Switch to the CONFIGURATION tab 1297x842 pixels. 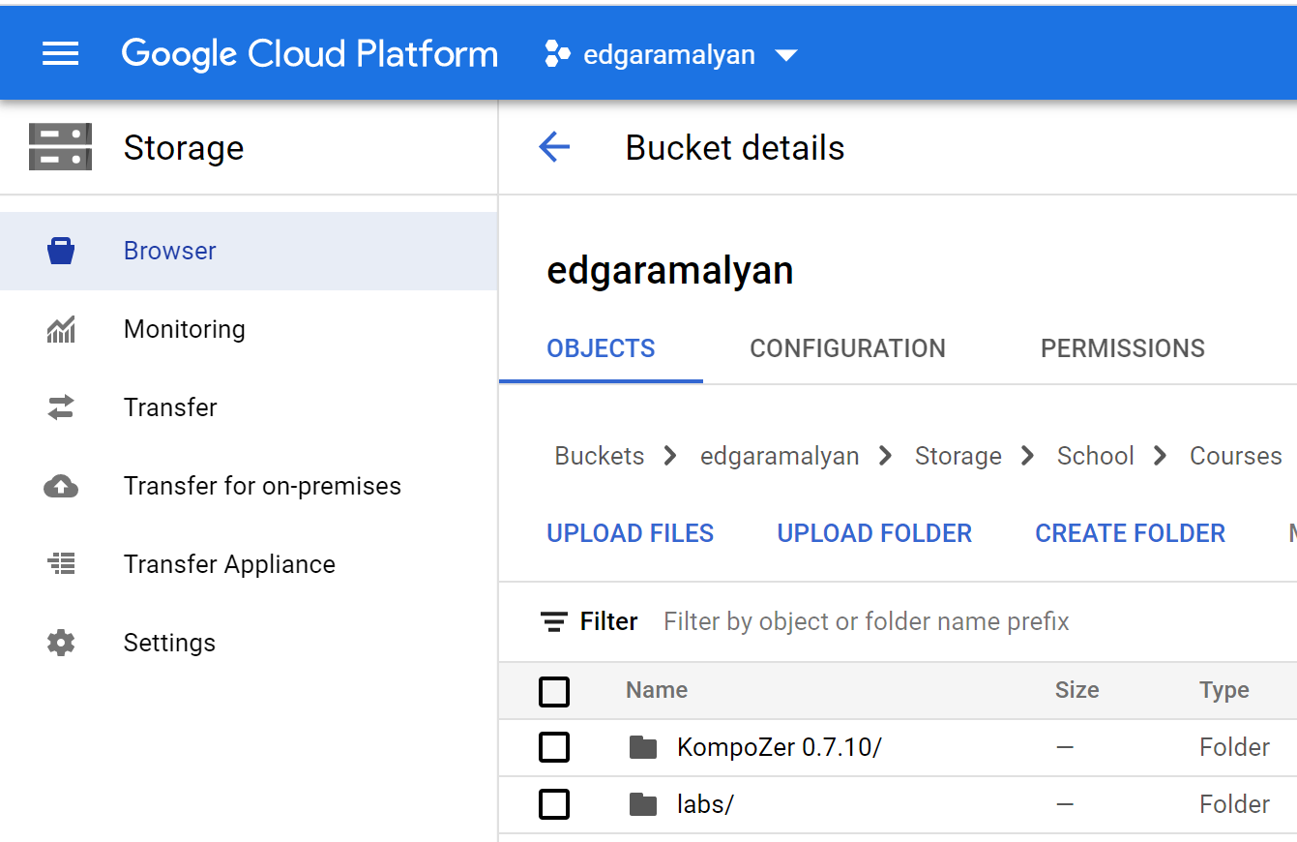[x=847, y=348]
